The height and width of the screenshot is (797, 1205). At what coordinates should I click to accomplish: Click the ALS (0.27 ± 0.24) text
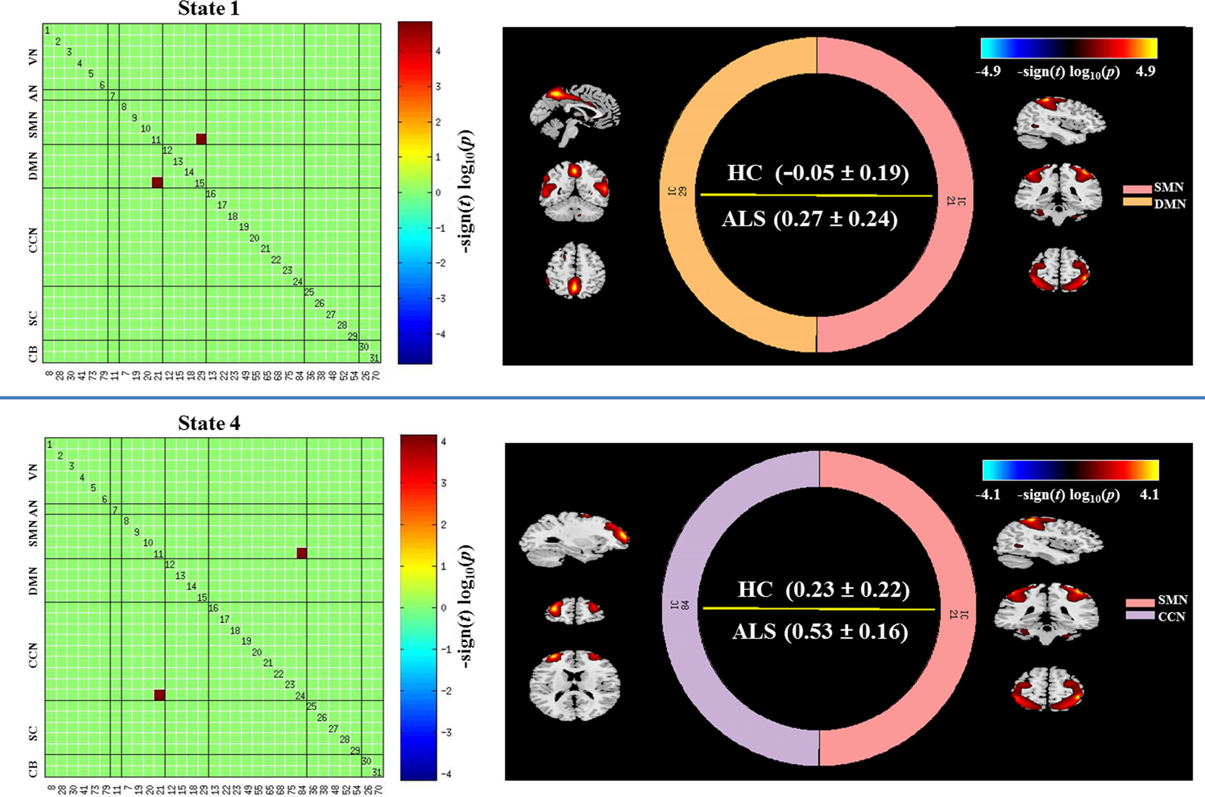click(x=810, y=220)
